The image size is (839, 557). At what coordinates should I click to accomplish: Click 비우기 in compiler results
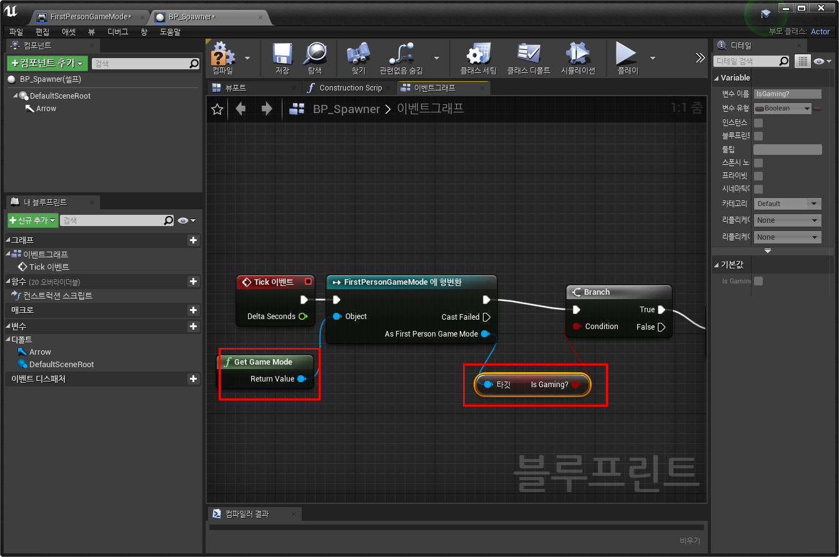click(690, 541)
